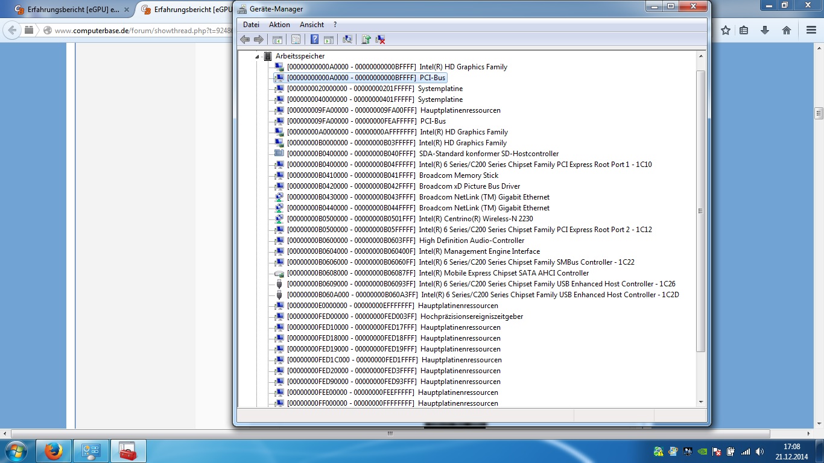
Task: Toggle the action pane toolbar icon
Action: click(x=328, y=39)
